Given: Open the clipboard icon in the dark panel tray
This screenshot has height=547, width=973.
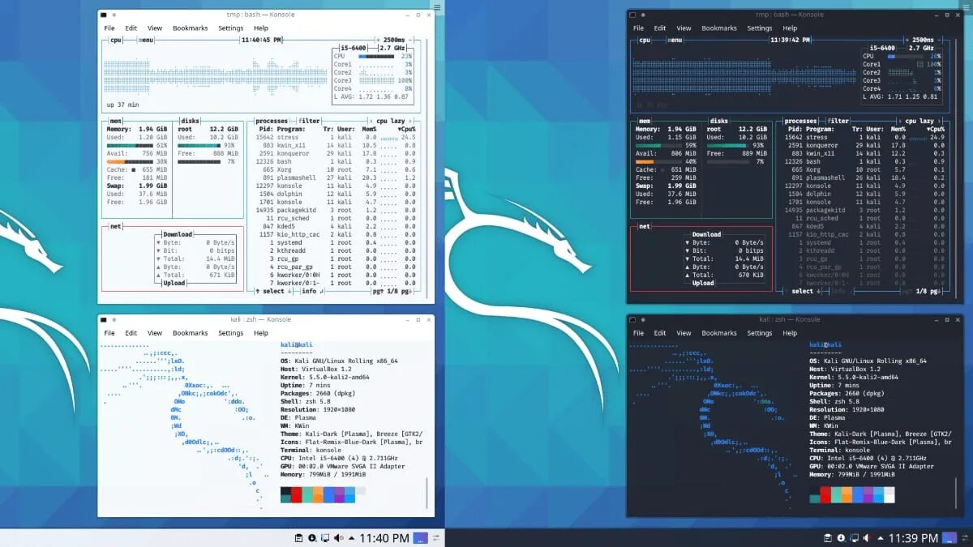Looking at the screenshot, I should pyautogui.click(x=828, y=538).
